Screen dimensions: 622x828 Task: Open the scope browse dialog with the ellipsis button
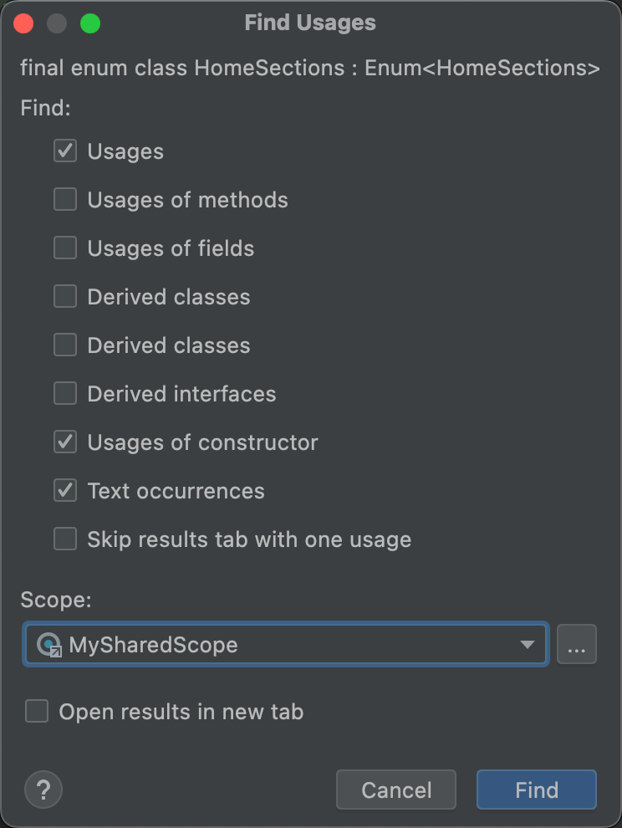click(x=577, y=644)
